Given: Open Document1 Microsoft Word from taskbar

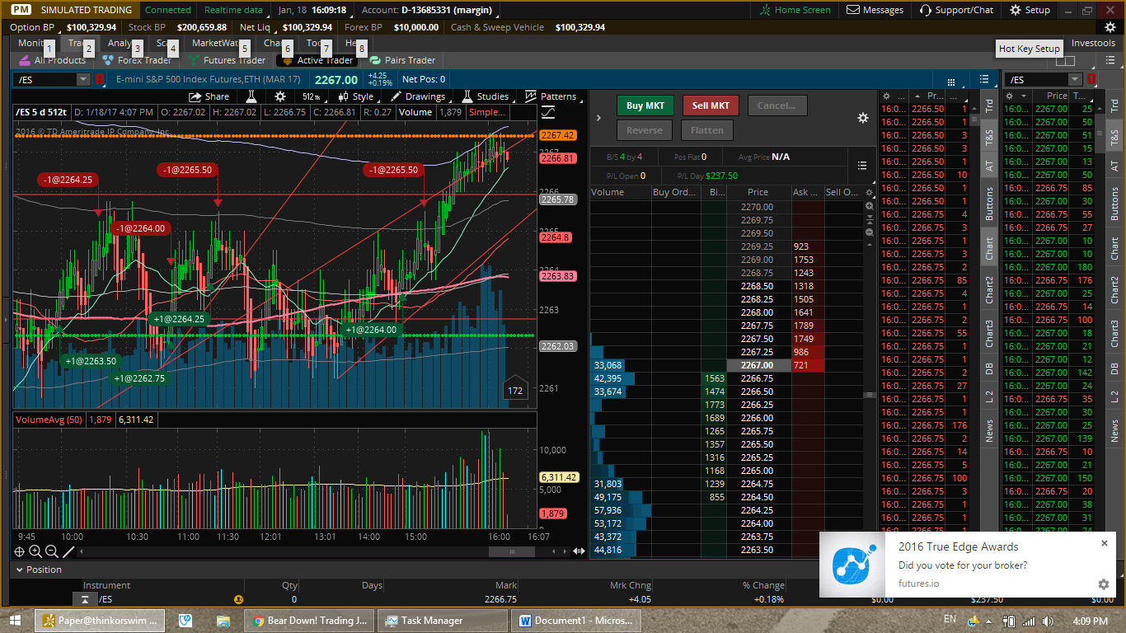Looking at the screenshot, I should click(x=577, y=621).
